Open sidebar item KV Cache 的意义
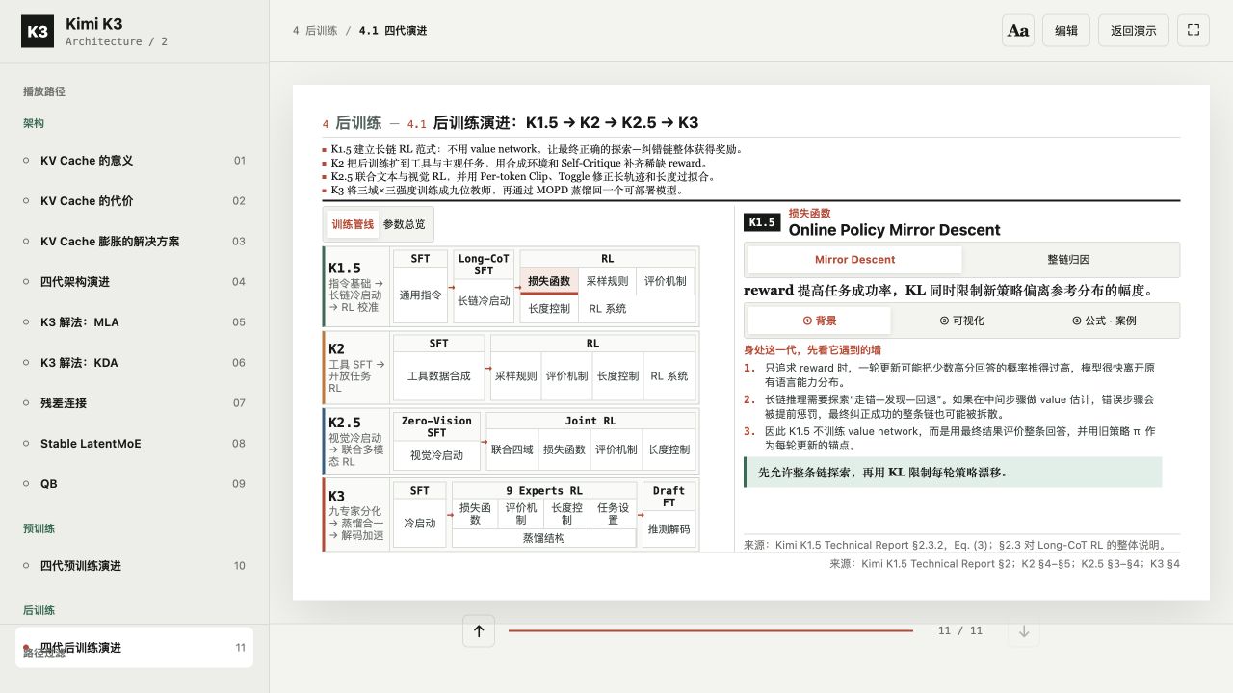Viewport: 1233px width, 693px height. [134, 161]
